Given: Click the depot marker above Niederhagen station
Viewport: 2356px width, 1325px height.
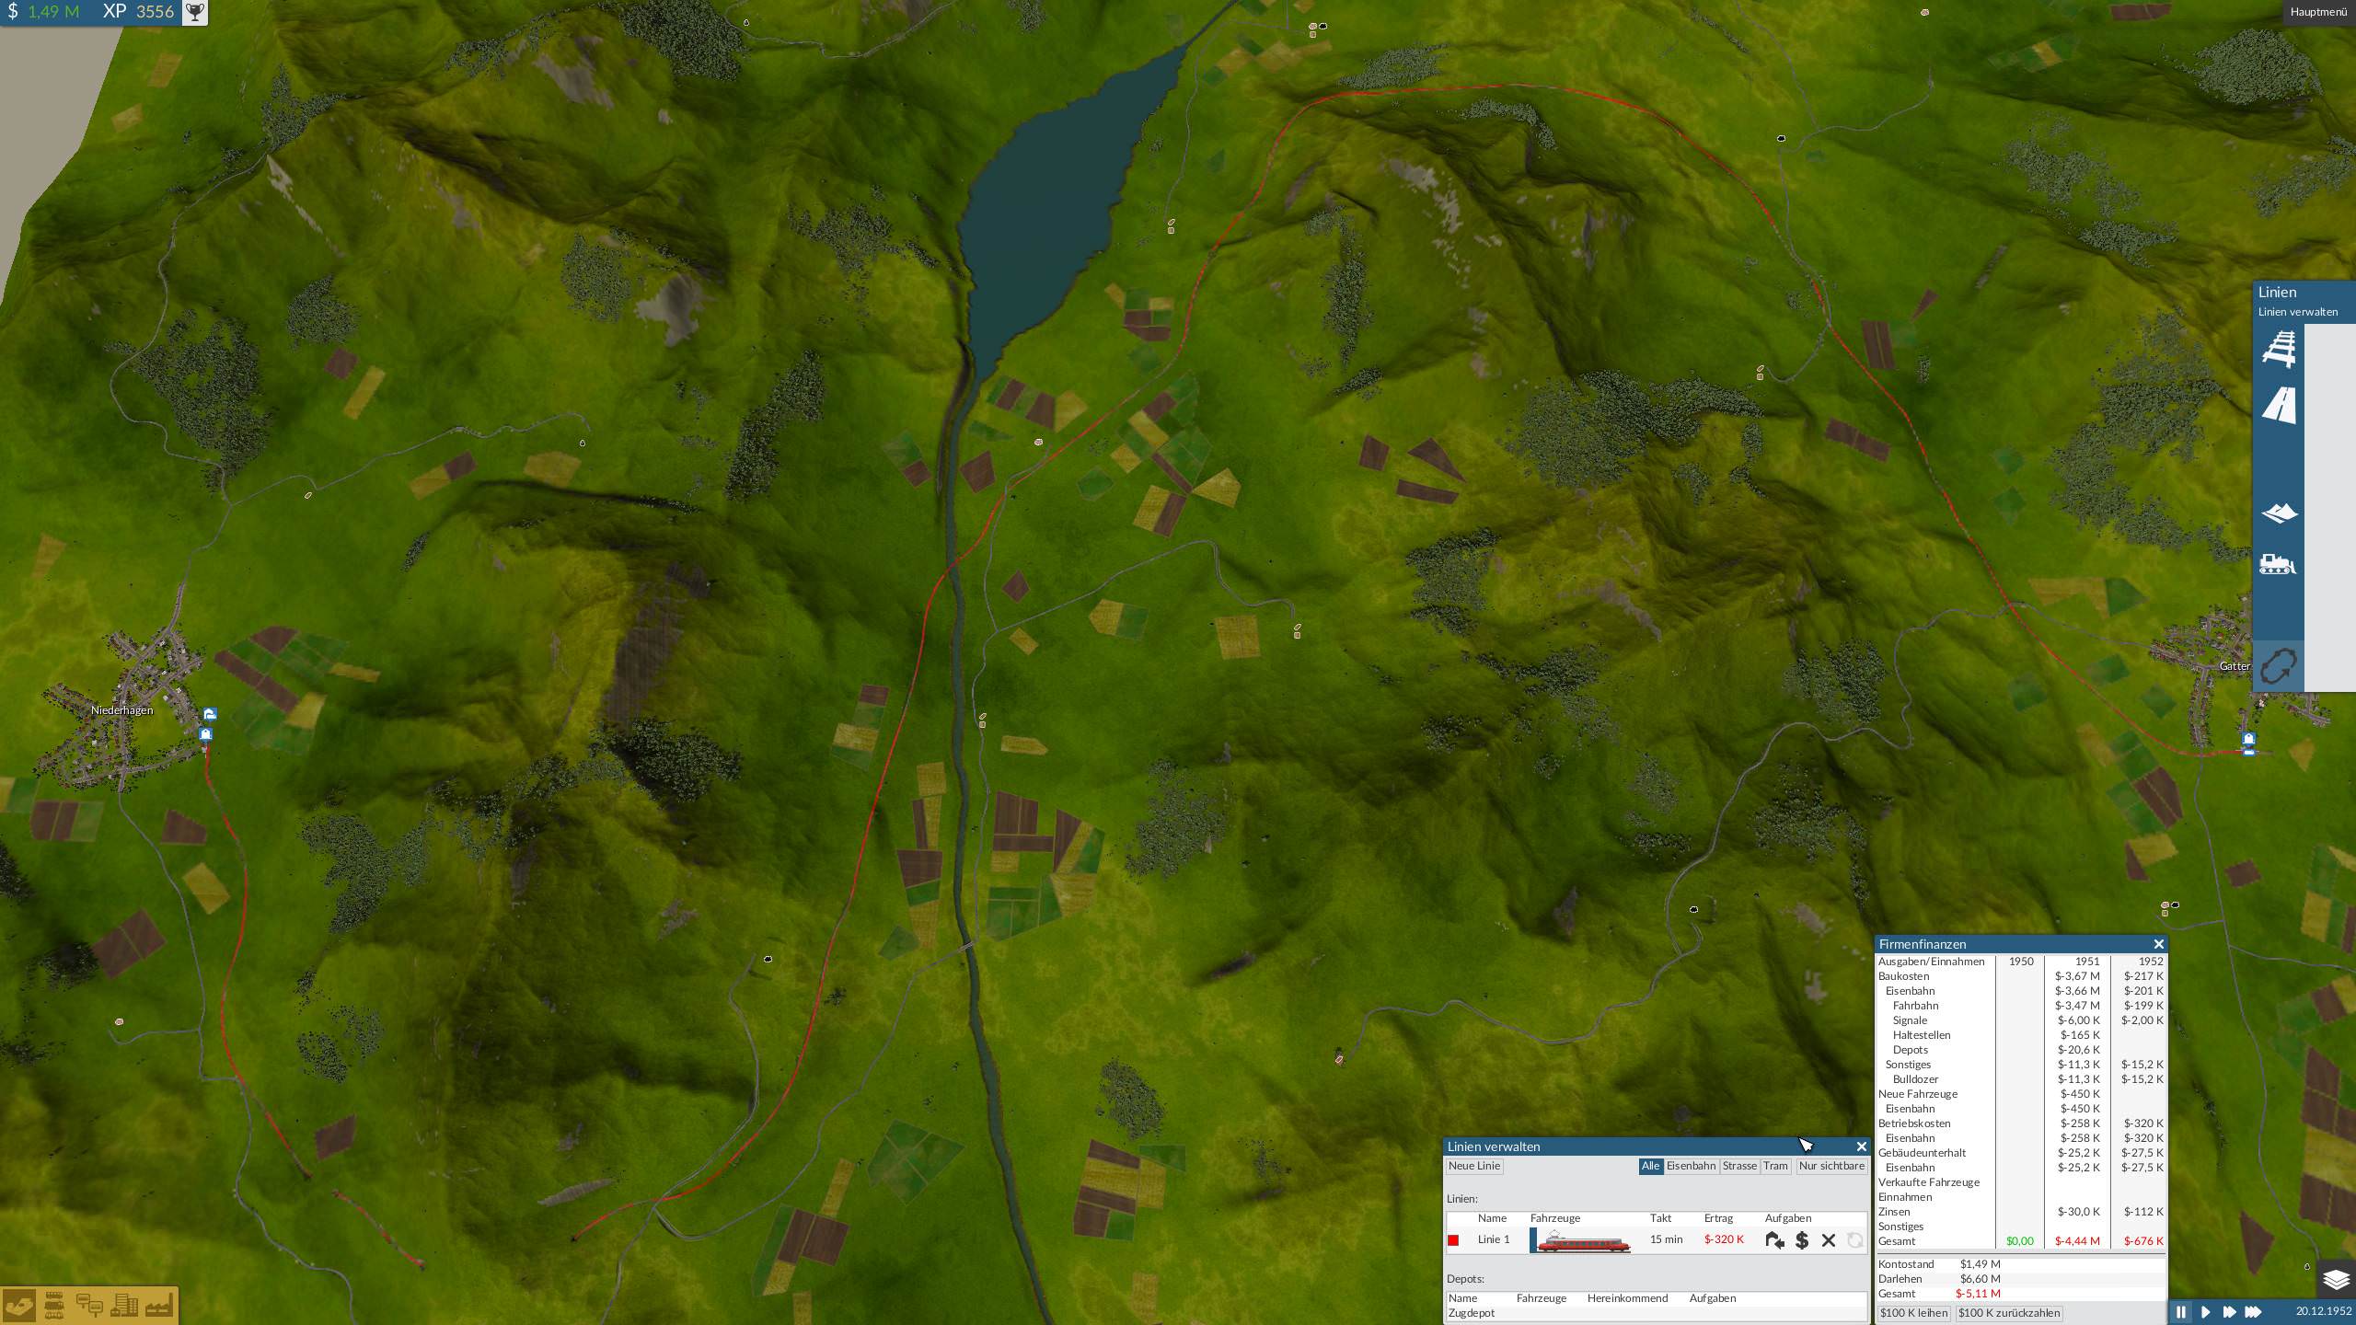Looking at the screenshot, I should pos(211,713).
